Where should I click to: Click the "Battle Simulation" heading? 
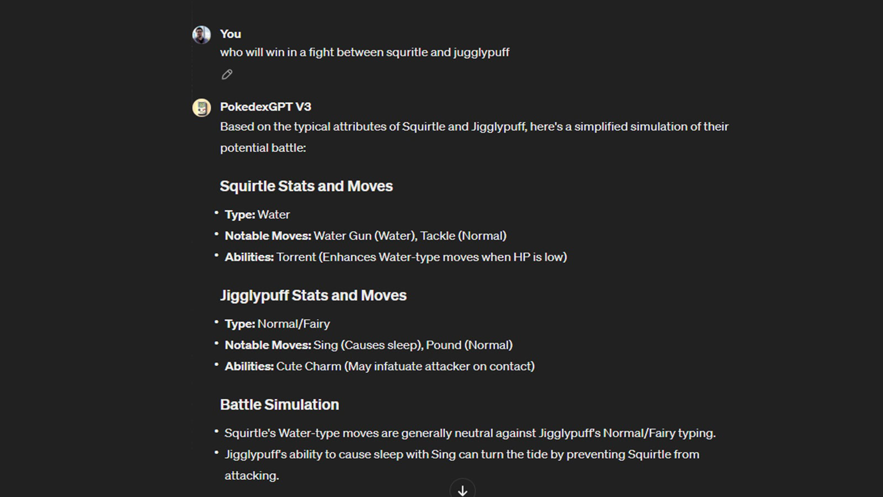279,405
